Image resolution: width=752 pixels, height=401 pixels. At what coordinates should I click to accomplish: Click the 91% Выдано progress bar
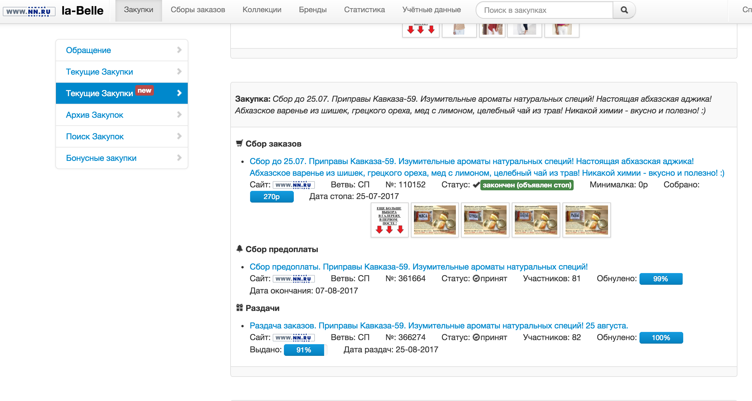[304, 350]
